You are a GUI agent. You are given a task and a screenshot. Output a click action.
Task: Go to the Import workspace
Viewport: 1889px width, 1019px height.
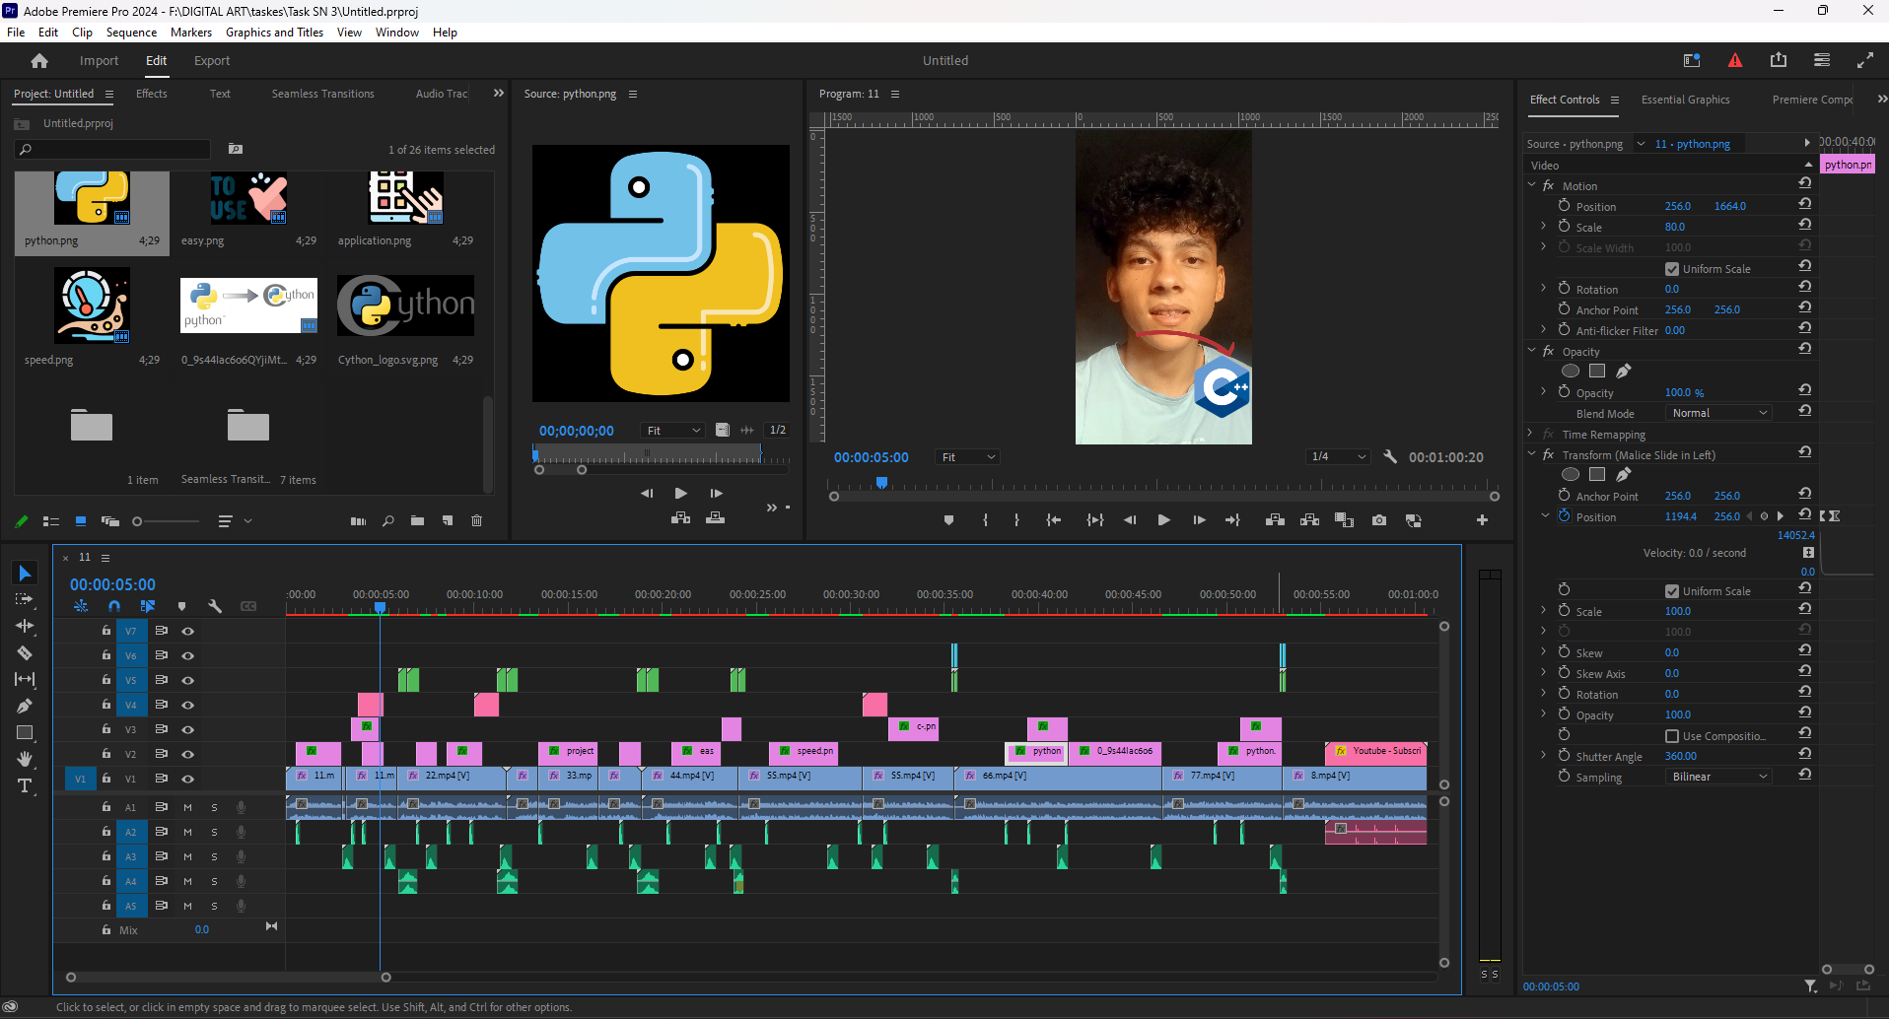click(x=99, y=61)
